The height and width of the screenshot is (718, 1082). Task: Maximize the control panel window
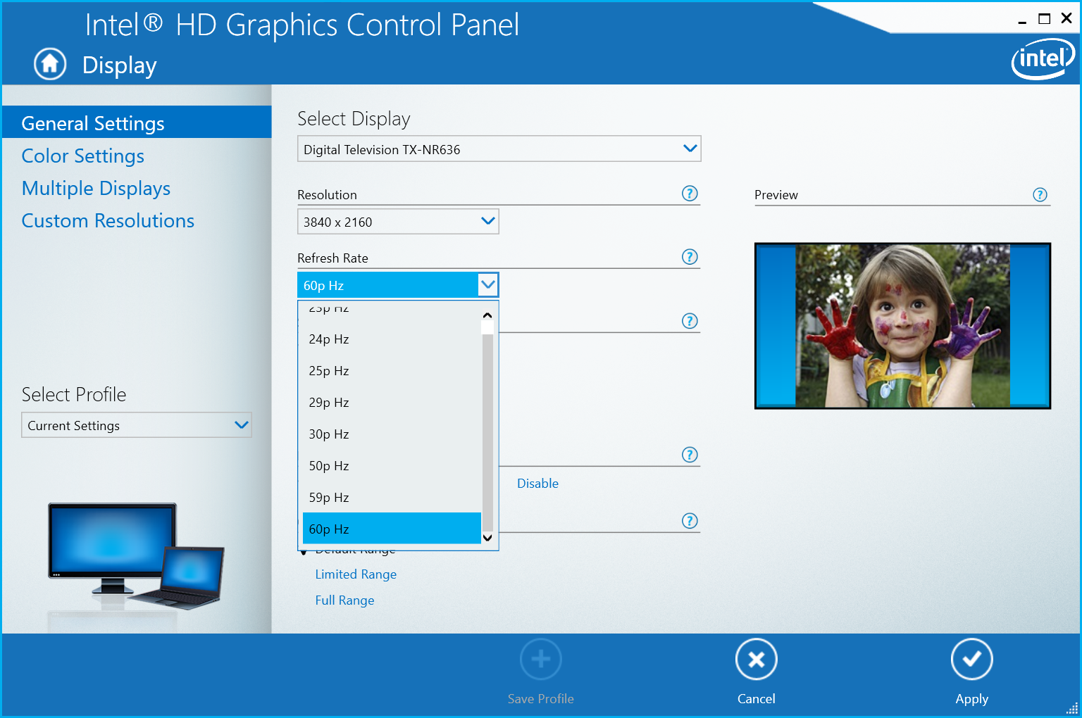pos(1045,19)
